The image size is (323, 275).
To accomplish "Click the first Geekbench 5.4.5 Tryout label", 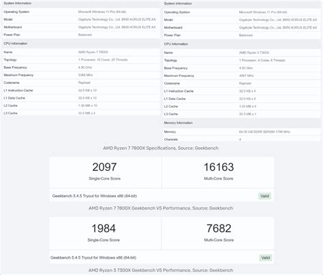I will tap(95, 196).
